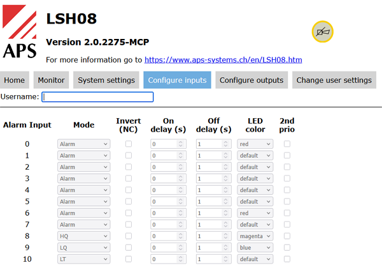Expand LED color dropdown showing blue
The width and height of the screenshot is (382, 270).
[255, 248]
